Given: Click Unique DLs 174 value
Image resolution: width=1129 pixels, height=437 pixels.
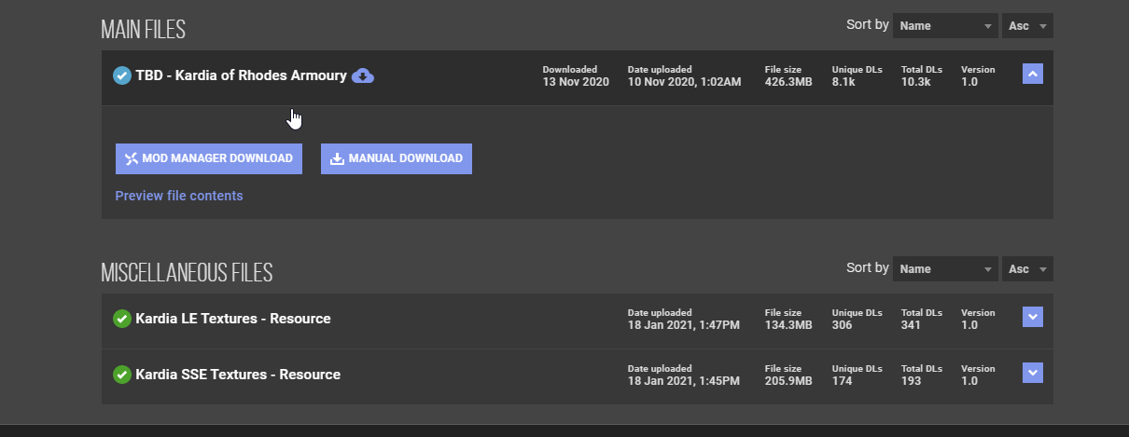Looking at the screenshot, I should [842, 381].
